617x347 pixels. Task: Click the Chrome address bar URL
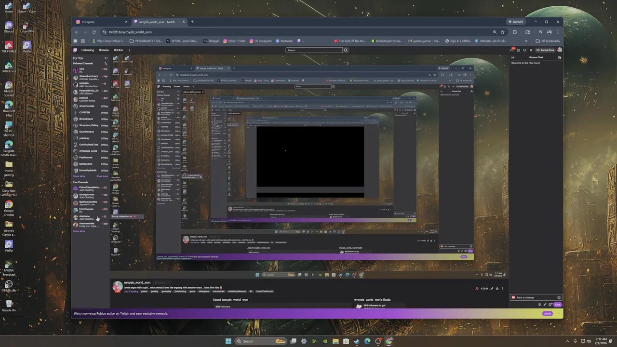tap(130, 32)
